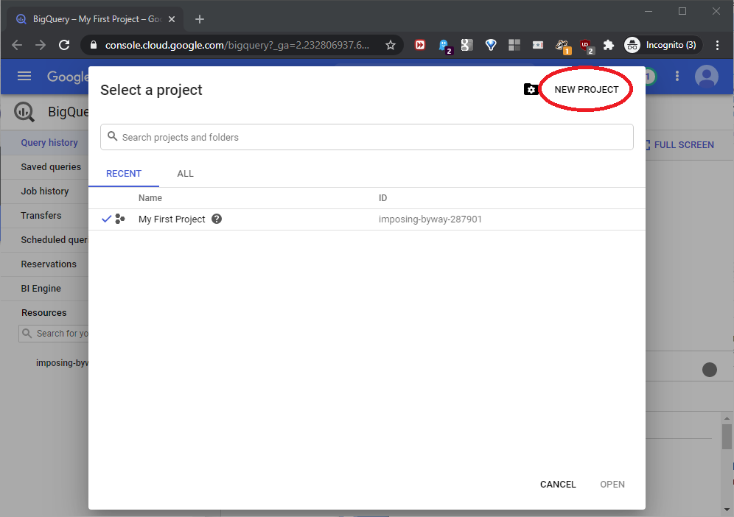734x517 pixels.
Task: Click the ID column header
Action: [x=383, y=198]
